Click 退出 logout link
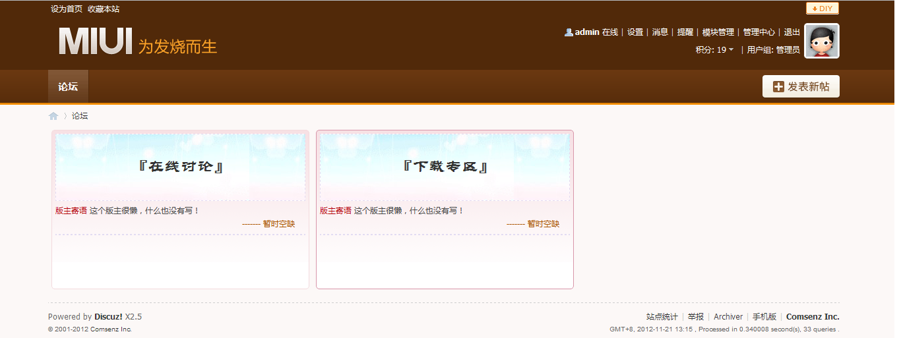This screenshot has height=338, width=901. click(792, 32)
